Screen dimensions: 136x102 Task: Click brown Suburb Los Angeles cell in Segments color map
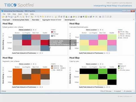27,77
